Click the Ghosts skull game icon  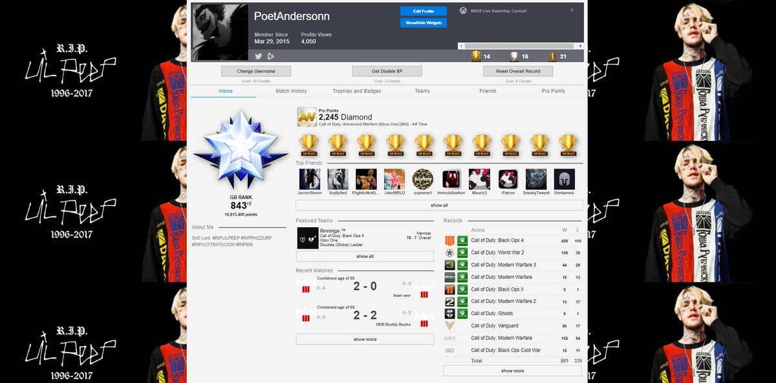pos(450,313)
